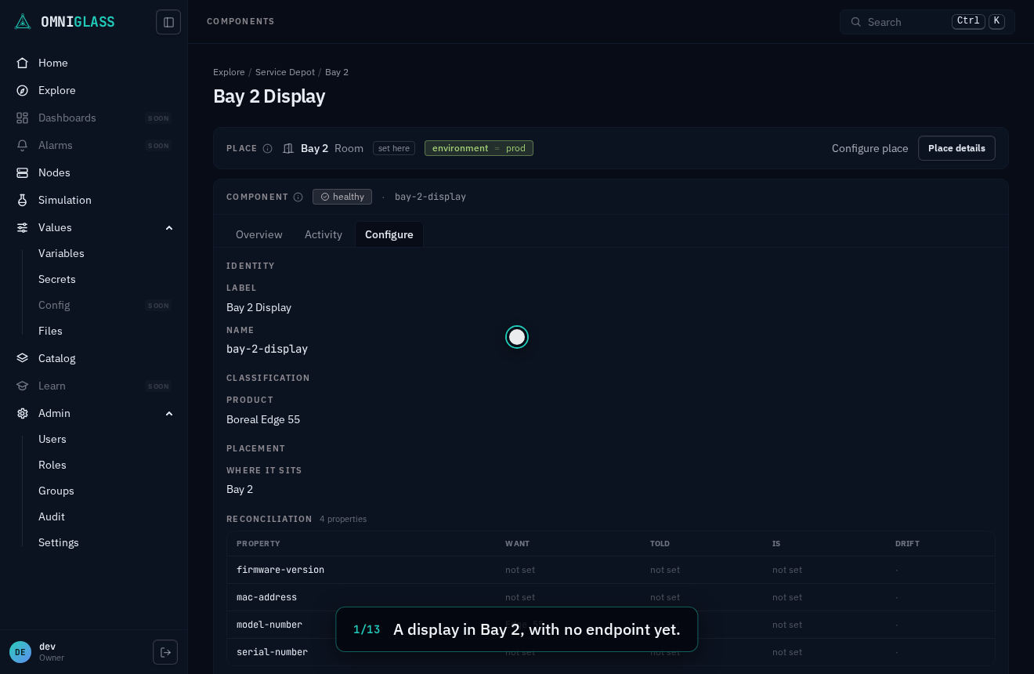
Task: Open the Users admin page
Action: tap(52, 439)
